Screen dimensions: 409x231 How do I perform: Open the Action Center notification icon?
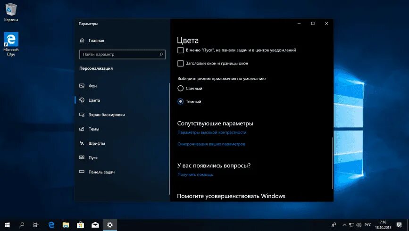coord(399,225)
